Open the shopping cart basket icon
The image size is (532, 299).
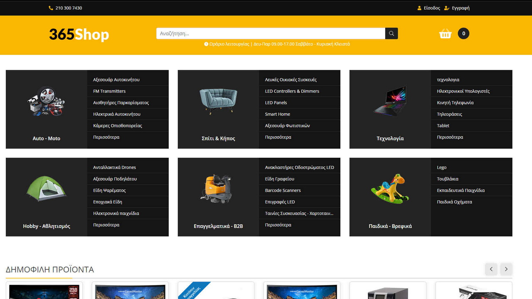click(x=445, y=34)
